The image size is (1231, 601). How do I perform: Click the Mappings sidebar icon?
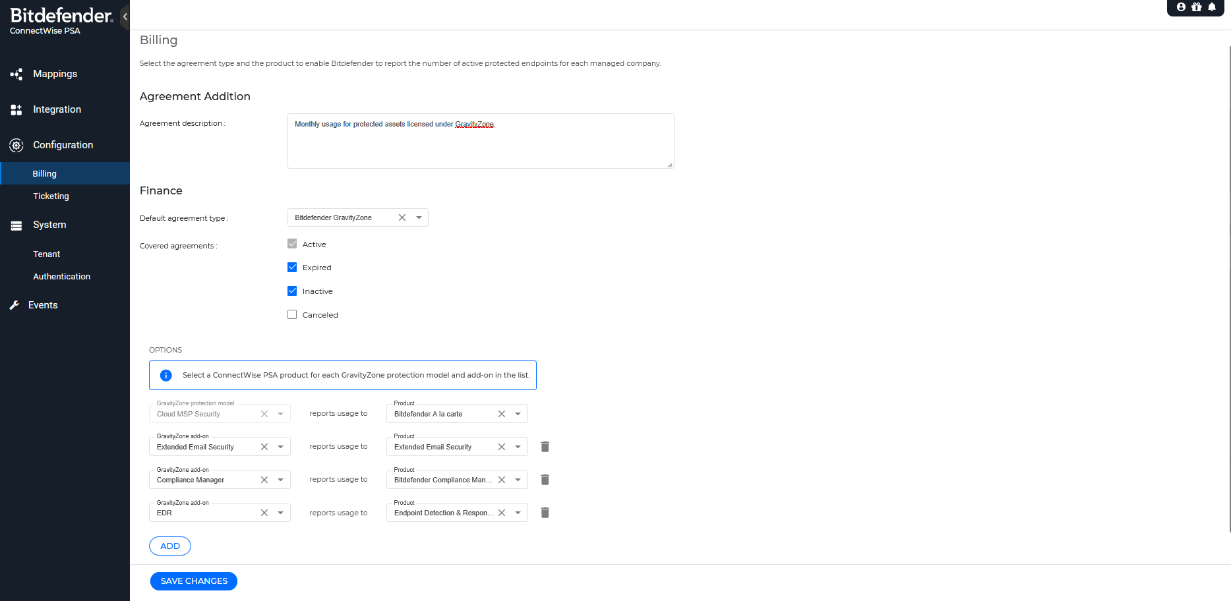(x=16, y=74)
